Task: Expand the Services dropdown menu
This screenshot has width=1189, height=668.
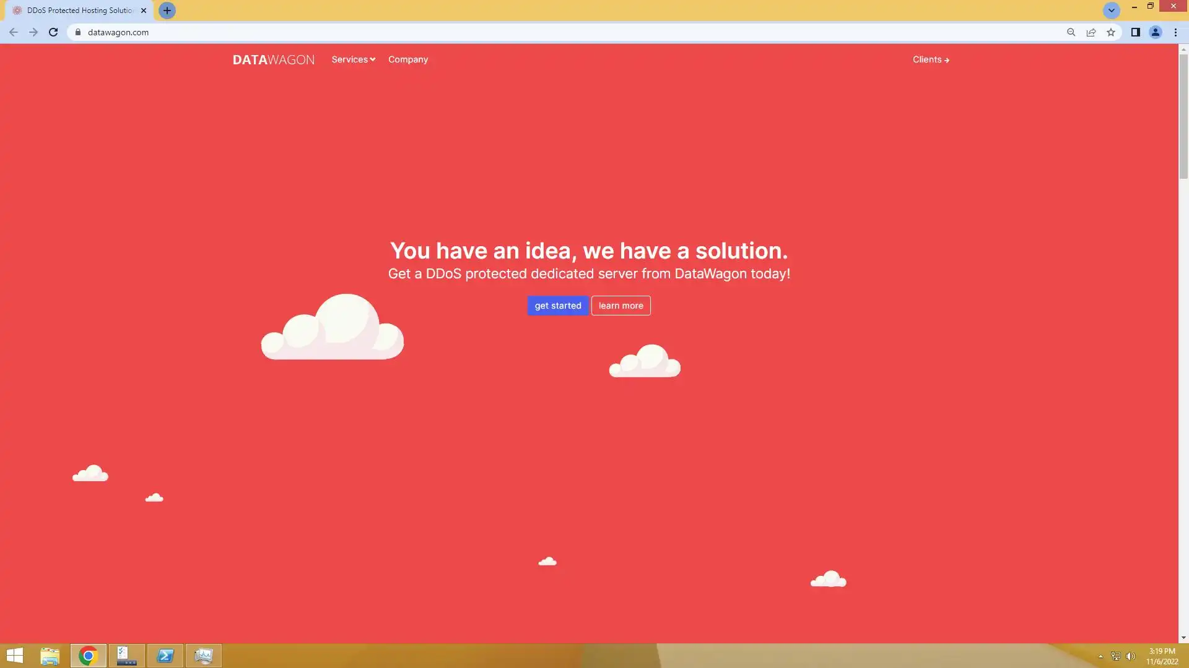Action: [353, 59]
